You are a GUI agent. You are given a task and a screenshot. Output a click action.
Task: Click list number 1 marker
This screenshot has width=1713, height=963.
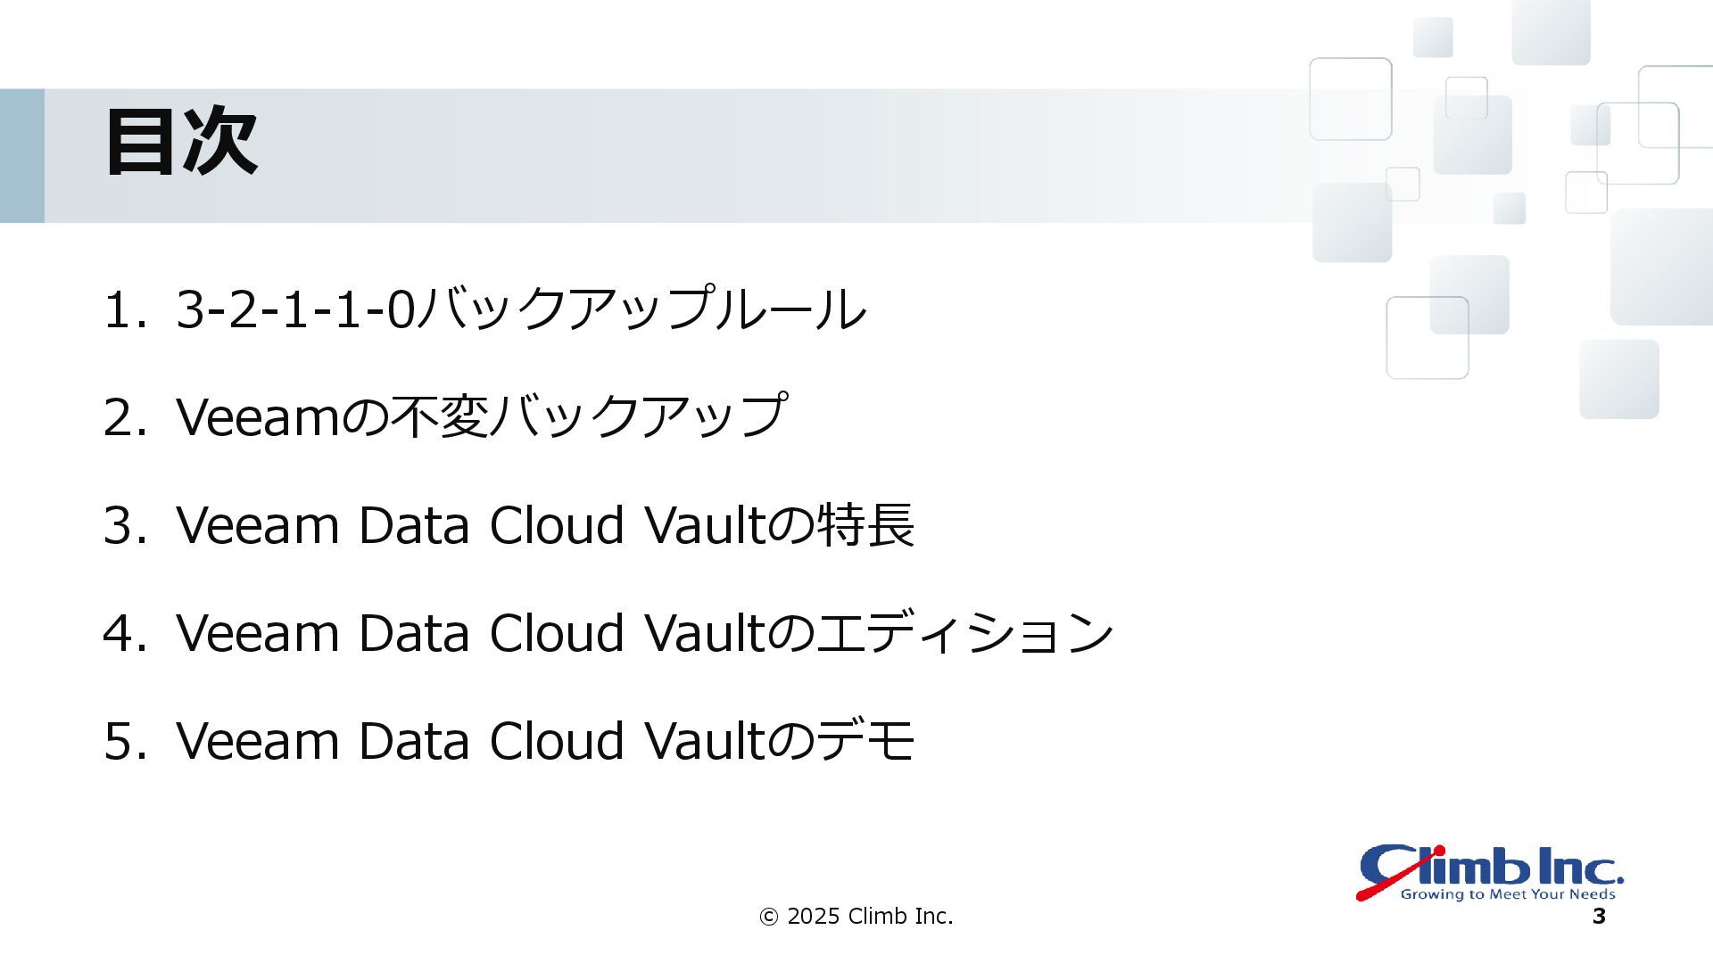(x=124, y=310)
